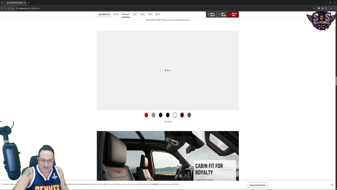Reload the ramtrucks page

pyautogui.click(x=9, y=8)
